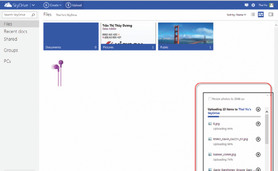Screen dimensions: 278x171
Task: Cancel the banner_comm.jpg upload
Action: tap(258, 154)
